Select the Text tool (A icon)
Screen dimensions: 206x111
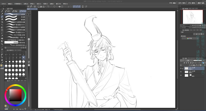point(2,49)
